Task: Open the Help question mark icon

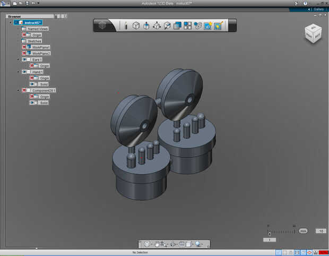Action: pyautogui.click(x=305, y=3)
